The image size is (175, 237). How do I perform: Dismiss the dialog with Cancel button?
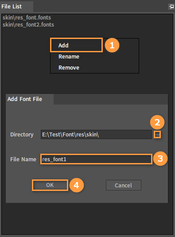124,185
